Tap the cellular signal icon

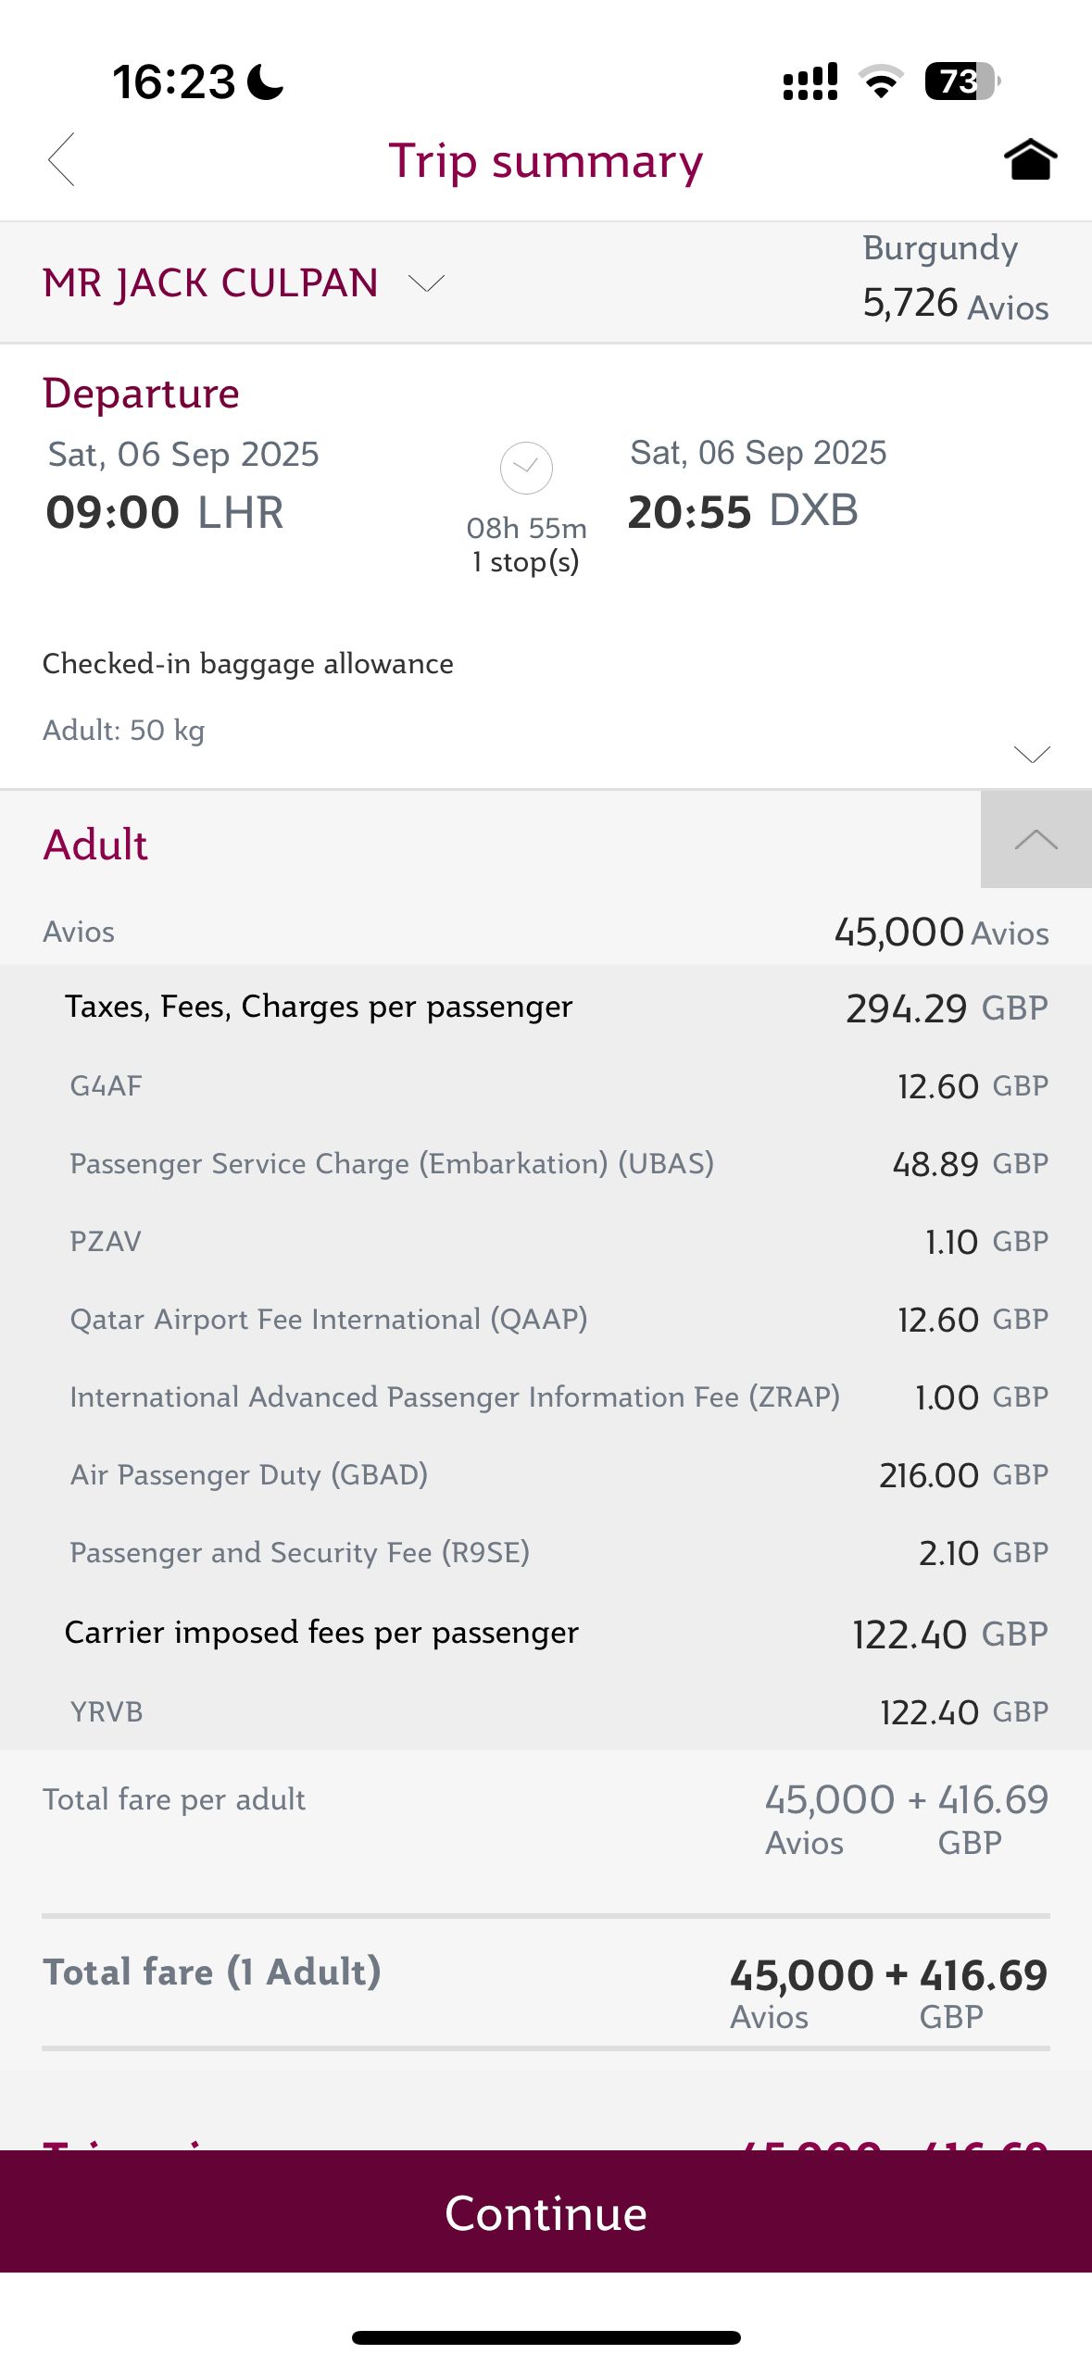point(810,81)
